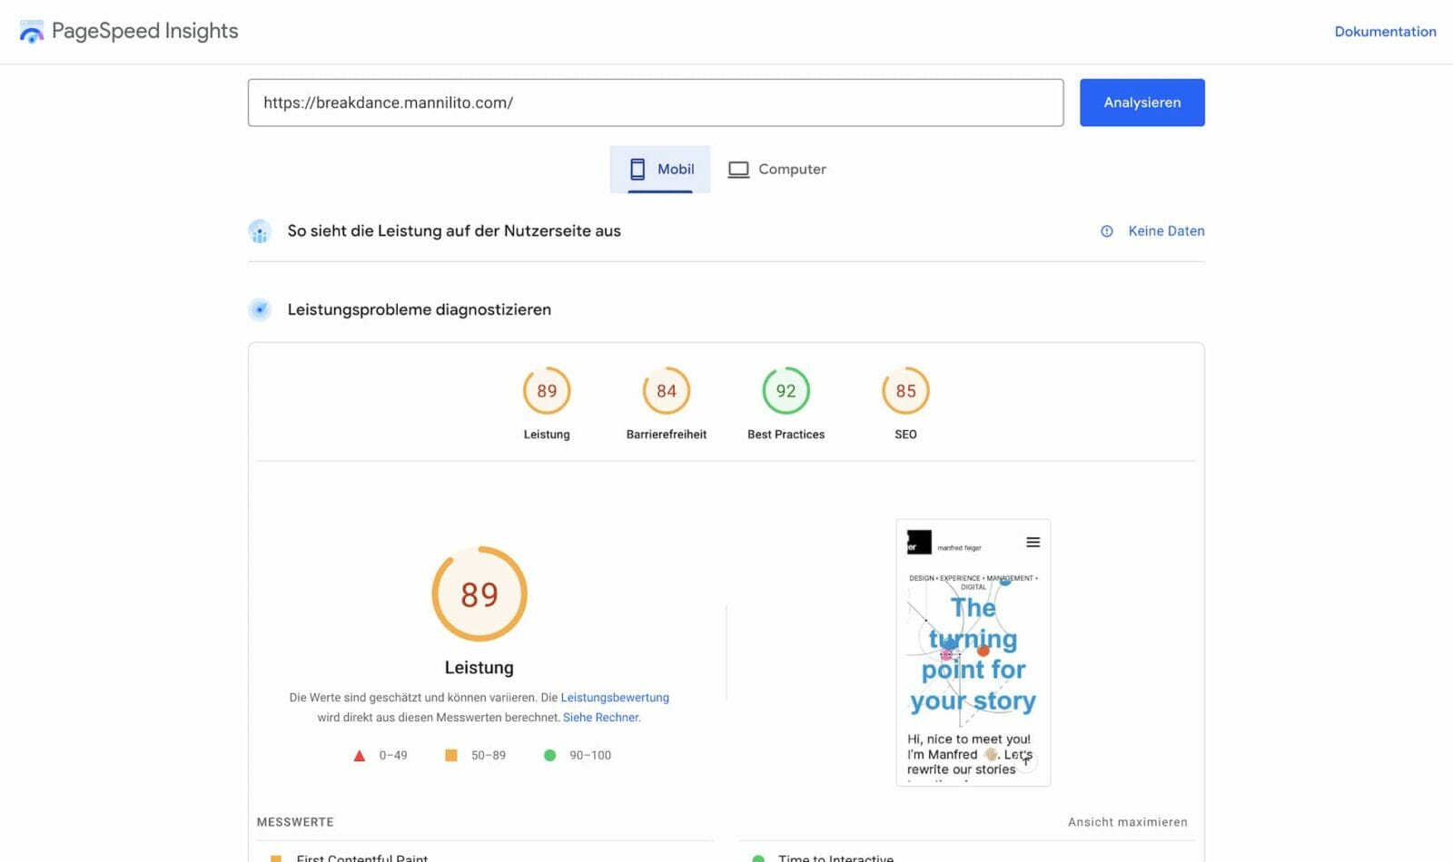
Task: Click the large Leistung 89 gauge
Action: 479,594
